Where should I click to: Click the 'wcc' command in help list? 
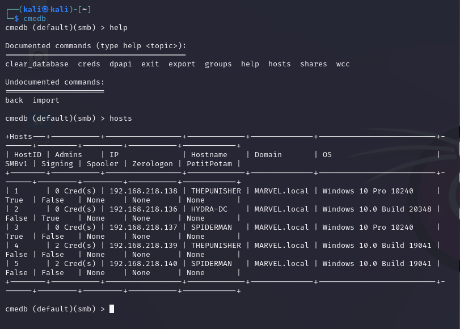click(x=343, y=64)
